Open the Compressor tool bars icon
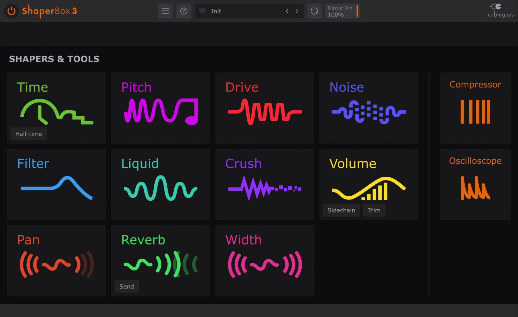 [475, 111]
